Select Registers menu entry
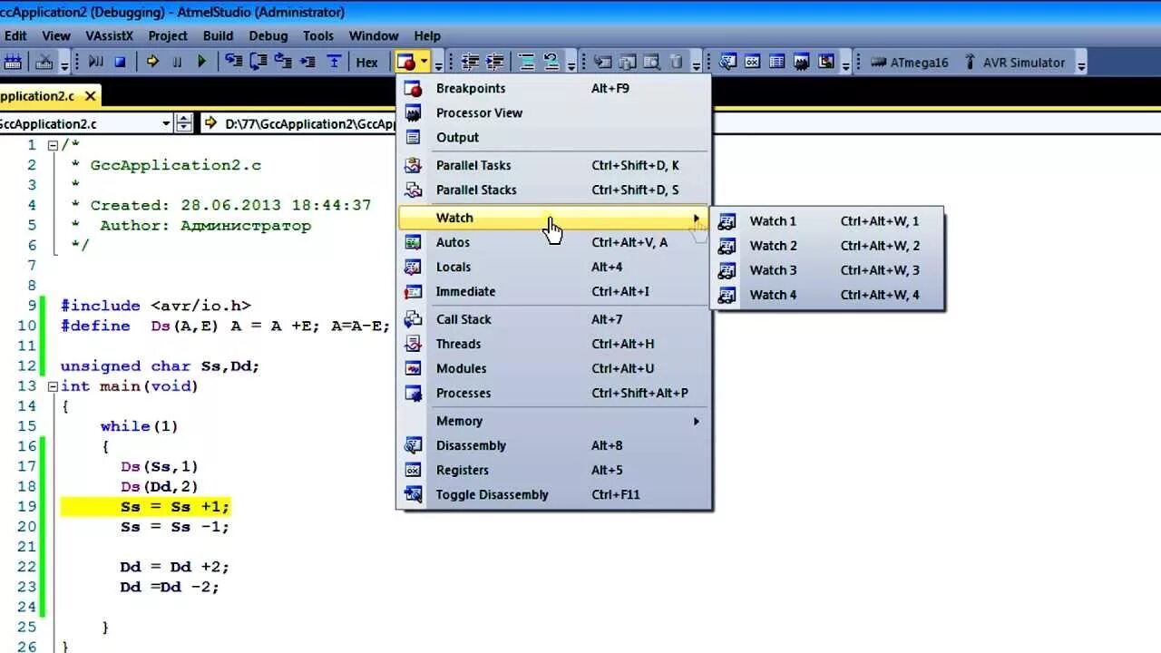1161x653 pixels. (x=554, y=470)
